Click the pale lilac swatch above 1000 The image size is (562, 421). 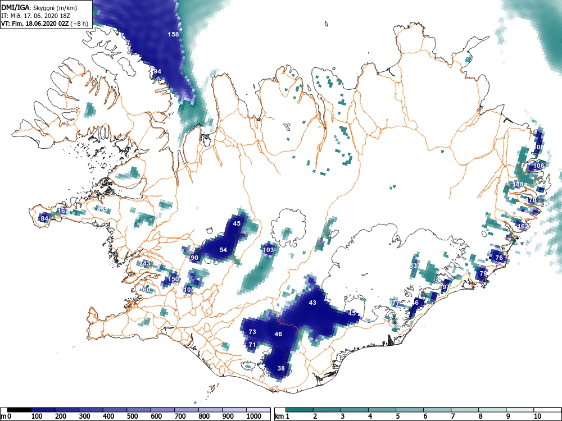click(x=259, y=410)
